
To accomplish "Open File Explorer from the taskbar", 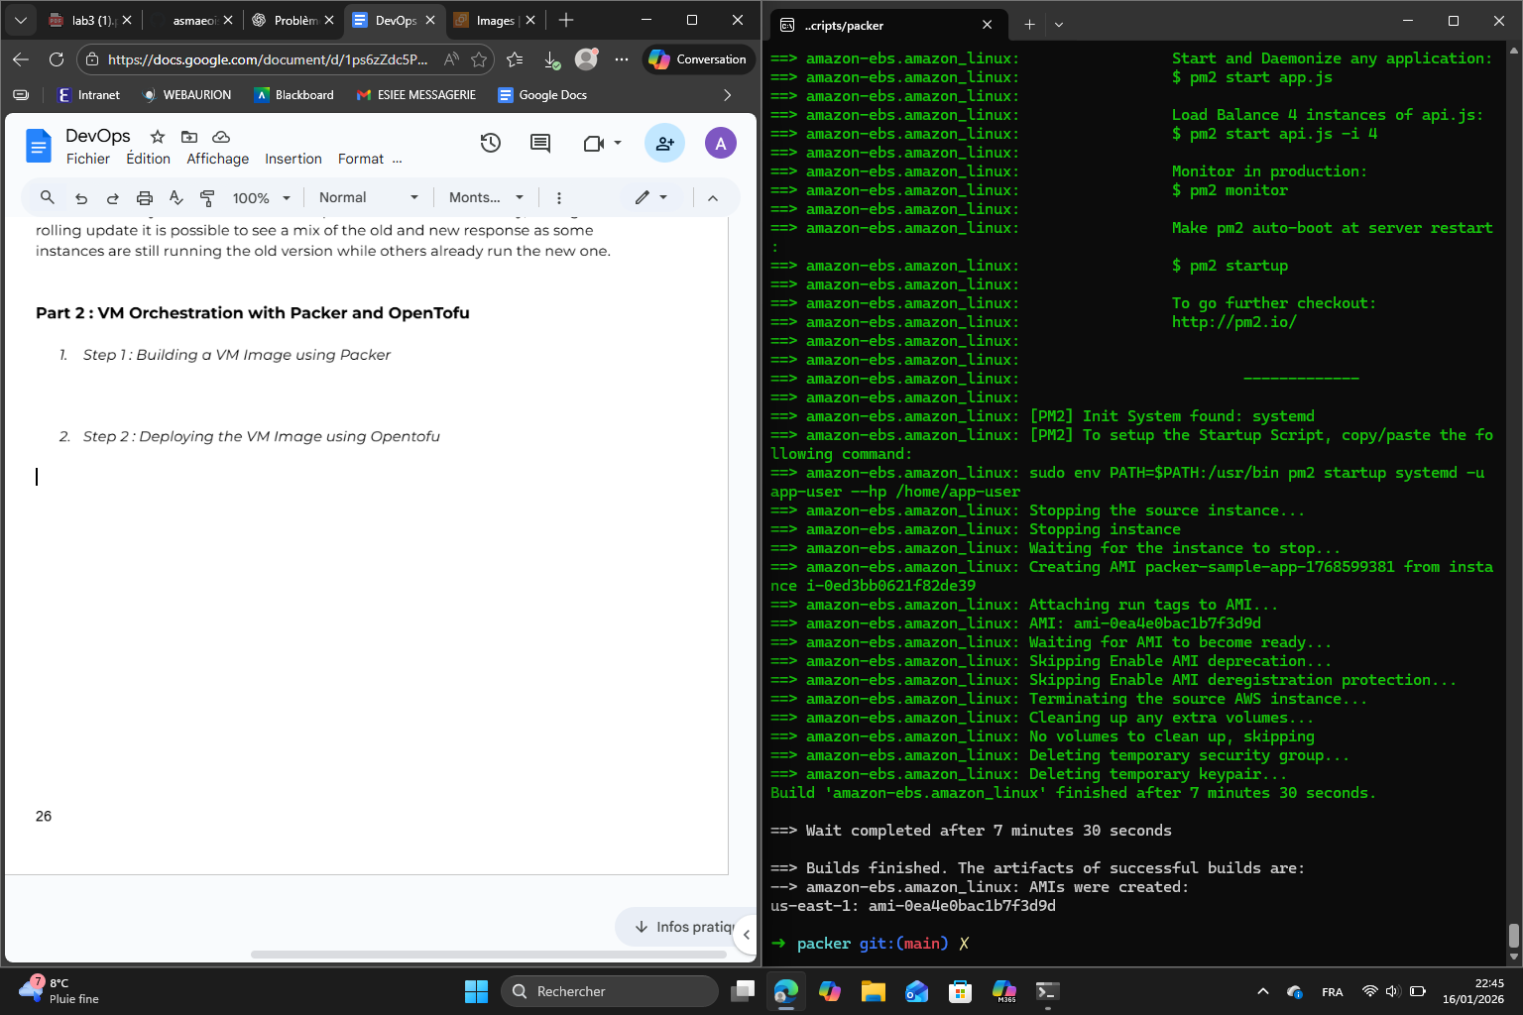I will click(x=873, y=990).
